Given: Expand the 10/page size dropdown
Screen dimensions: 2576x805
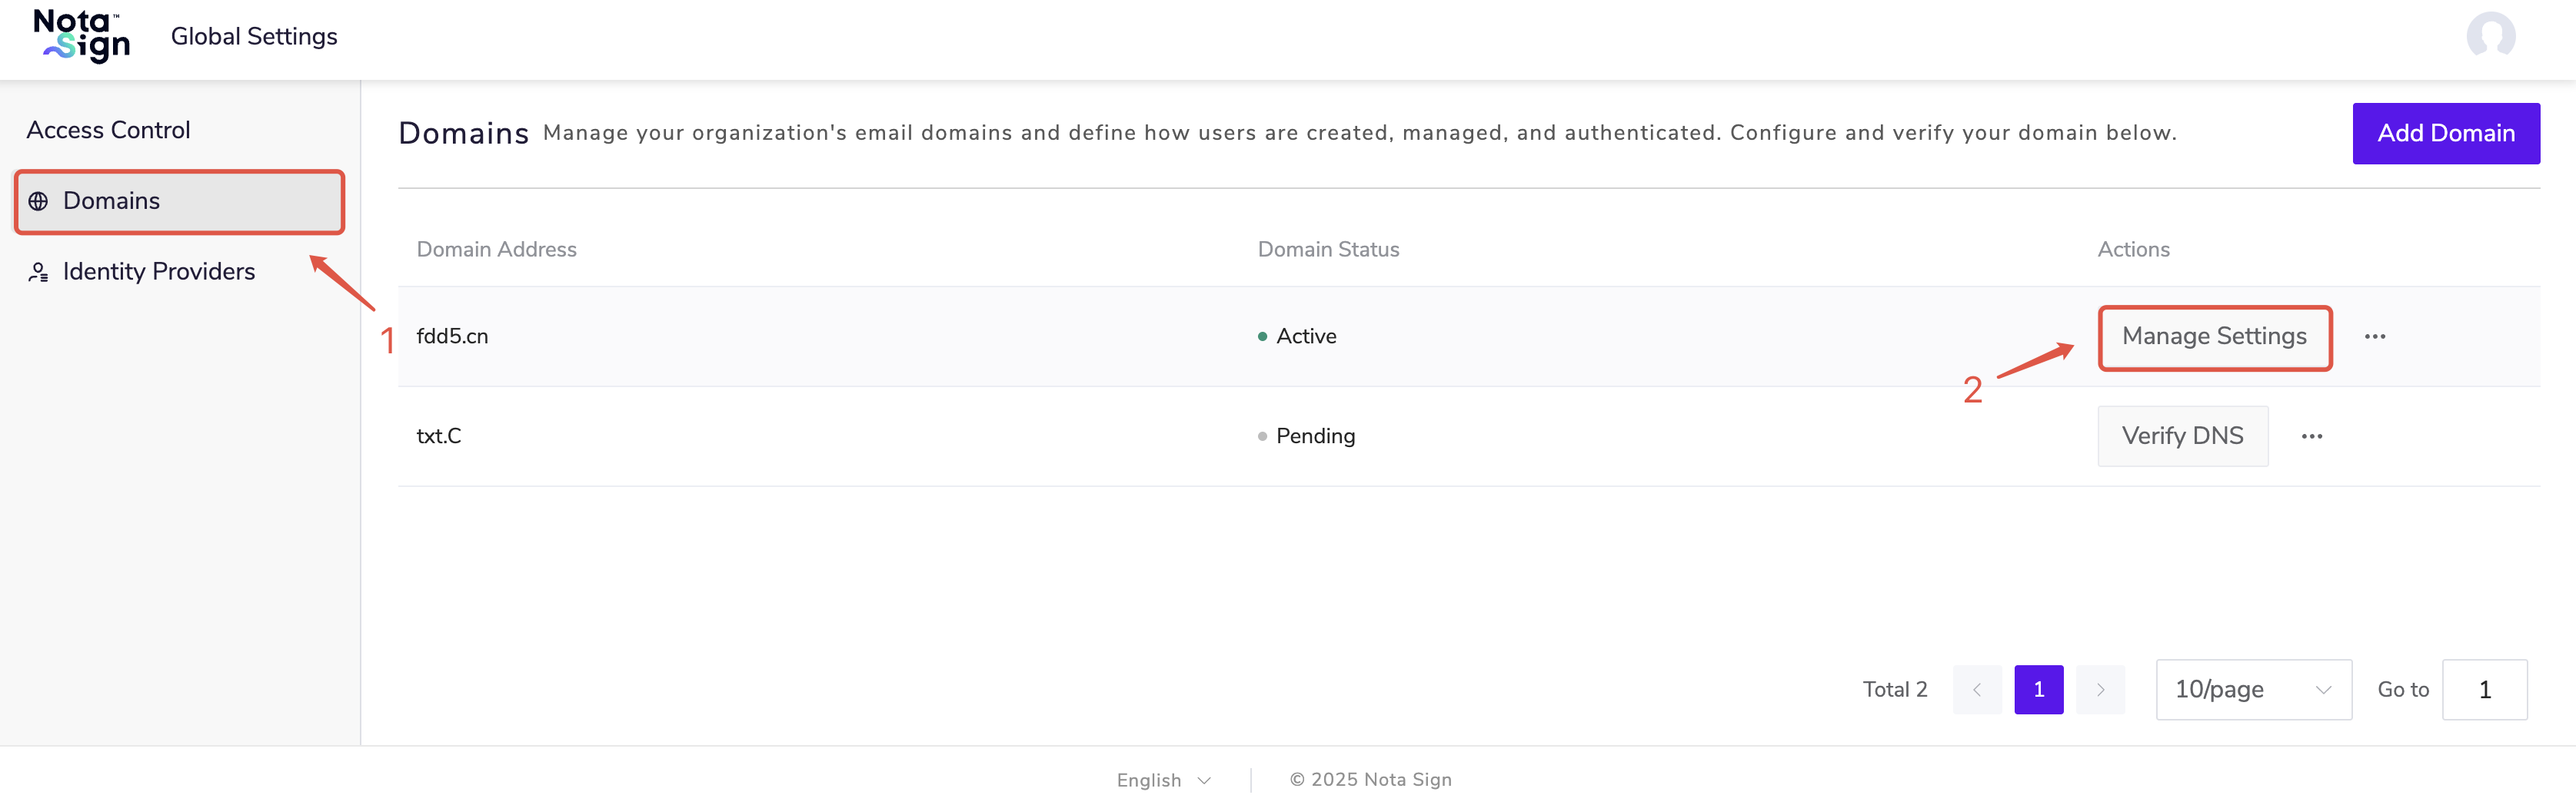Looking at the screenshot, I should click(x=2252, y=690).
